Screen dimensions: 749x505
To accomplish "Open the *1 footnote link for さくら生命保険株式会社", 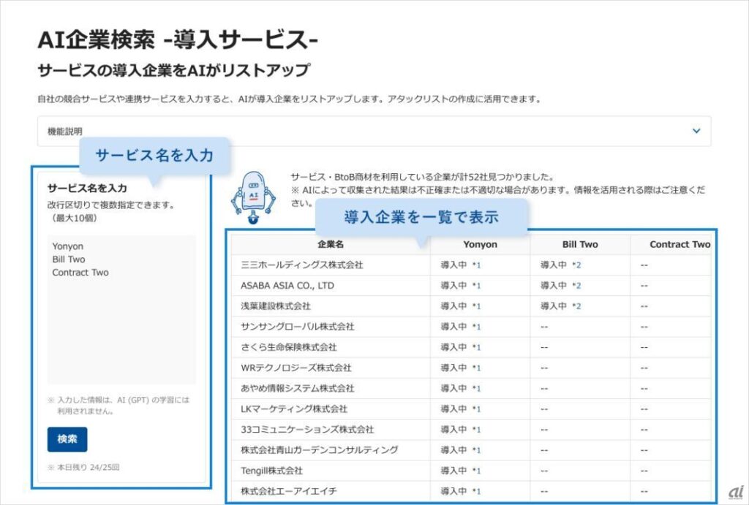I will click(476, 347).
